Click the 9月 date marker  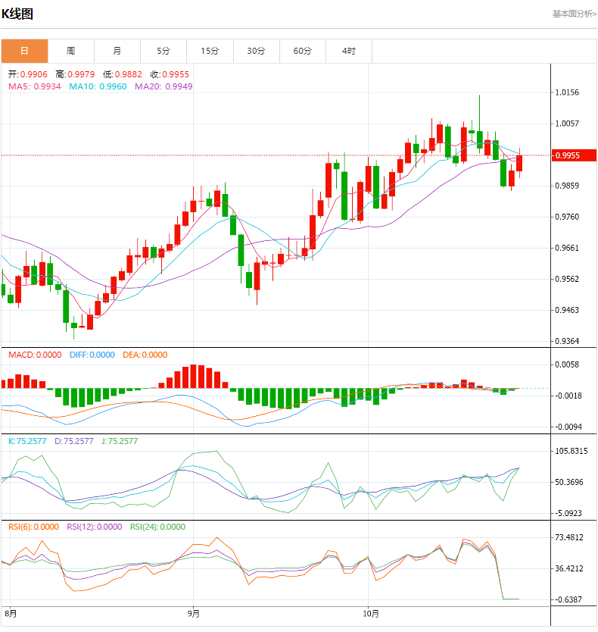pos(194,613)
